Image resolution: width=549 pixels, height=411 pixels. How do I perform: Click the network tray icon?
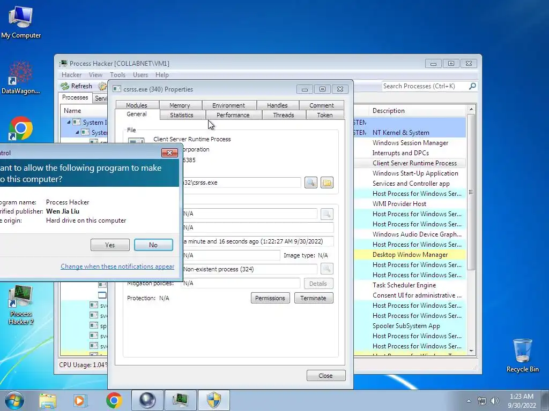tap(482, 401)
